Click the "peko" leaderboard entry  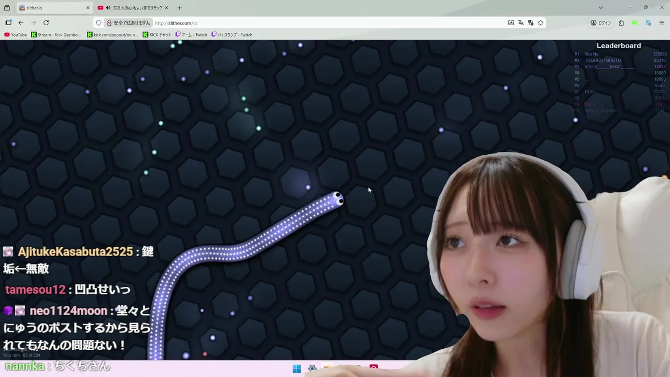click(x=609, y=66)
